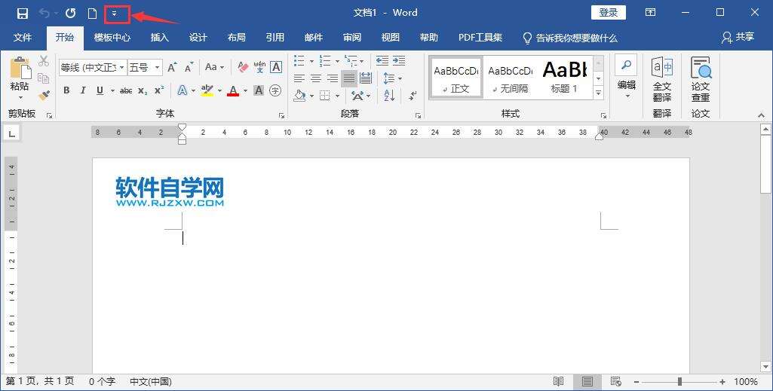This screenshot has height=391, width=773.
Task: Select the Format Painter brush
Action: (44, 96)
